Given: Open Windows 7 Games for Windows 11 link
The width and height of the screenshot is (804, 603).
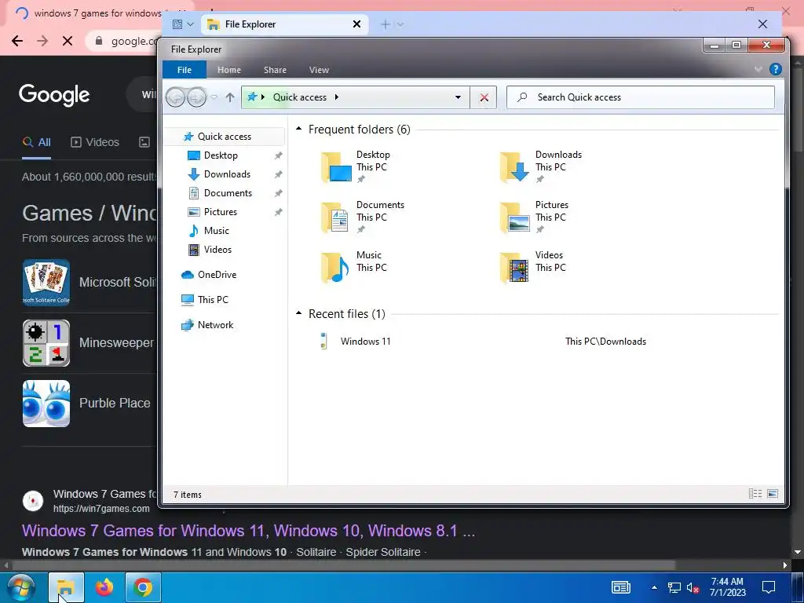Looking at the screenshot, I should click(248, 531).
